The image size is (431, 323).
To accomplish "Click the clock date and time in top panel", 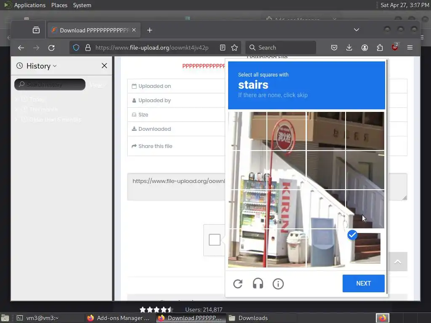I will coord(404,5).
